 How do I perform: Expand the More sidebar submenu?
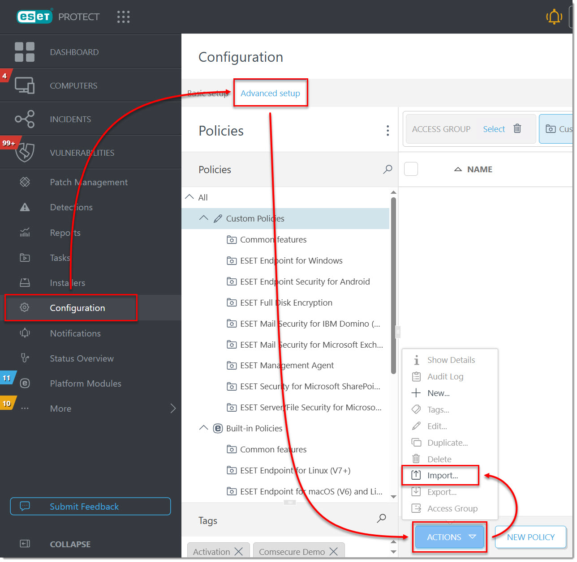point(173,409)
